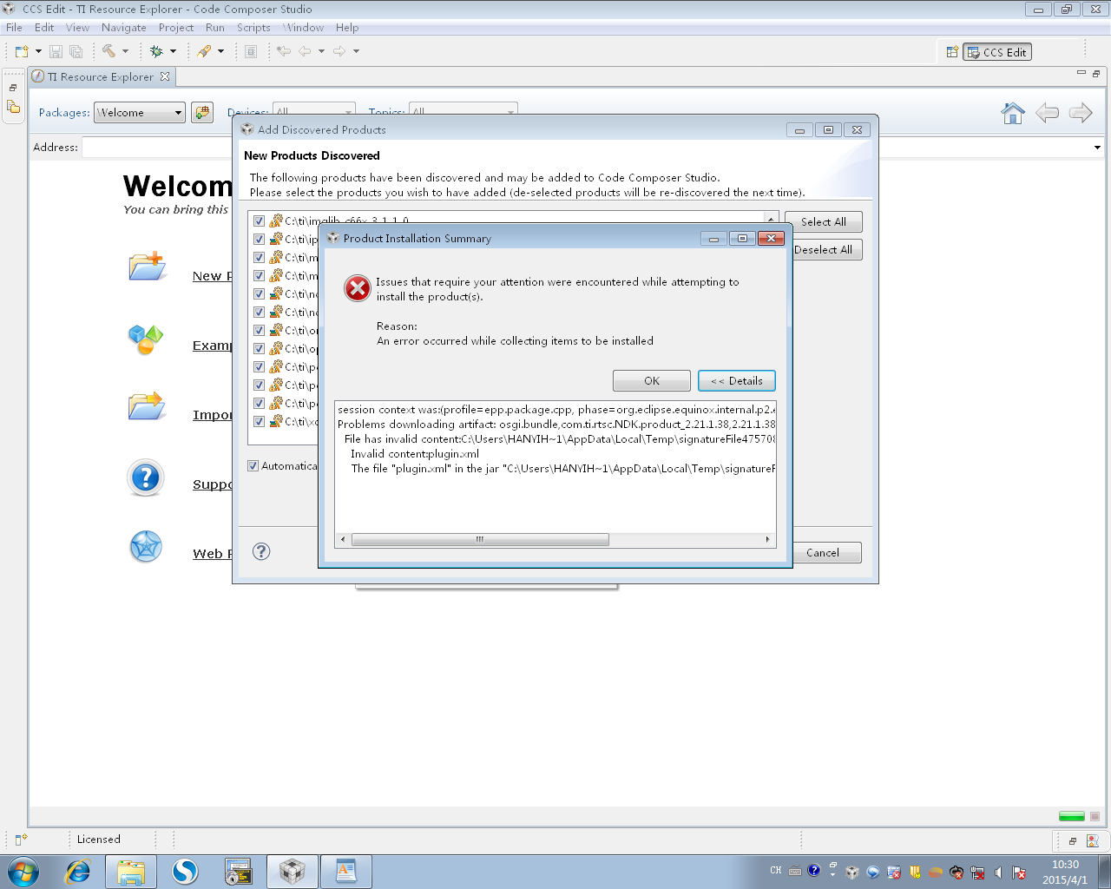Image resolution: width=1111 pixels, height=889 pixels.
Task: Go to Home in TI Resource Explorer
Action: click(1013, 113)
